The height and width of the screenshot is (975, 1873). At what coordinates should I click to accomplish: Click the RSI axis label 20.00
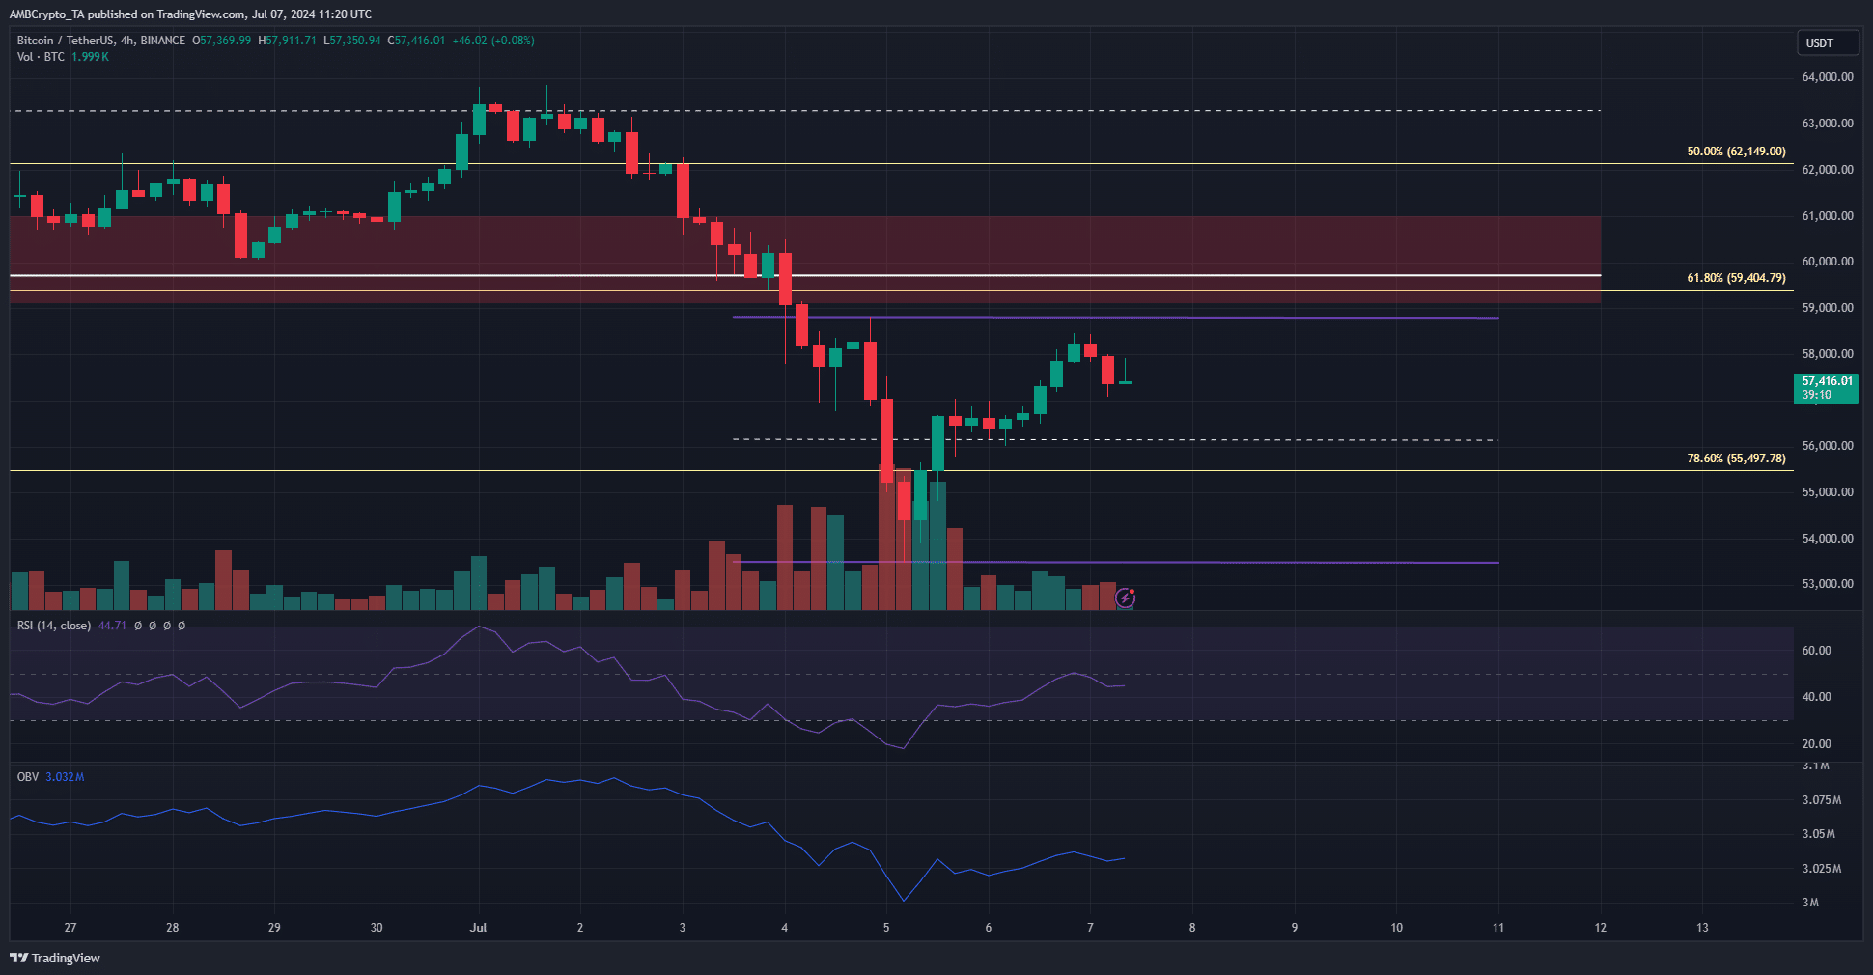click(1817, 744)
